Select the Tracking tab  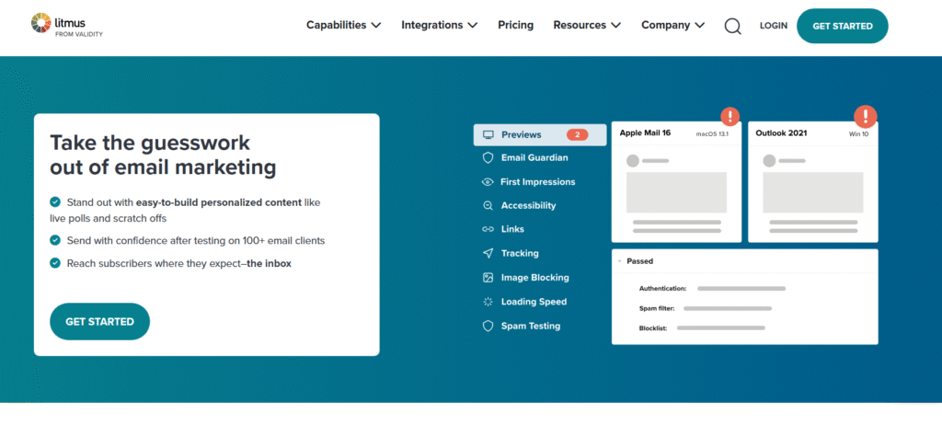(x=511, y=253)
